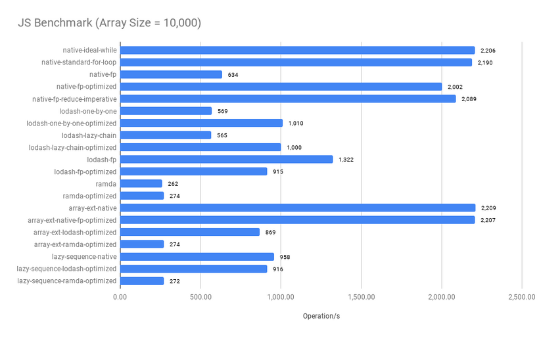Click the bar valued 916
The image size is (539, 337).
(194, 269)
